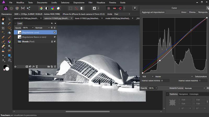The width and height of the screenshot is (209, 117).
Task: Switch to the Export persona
Action: [x=28, y=8]
